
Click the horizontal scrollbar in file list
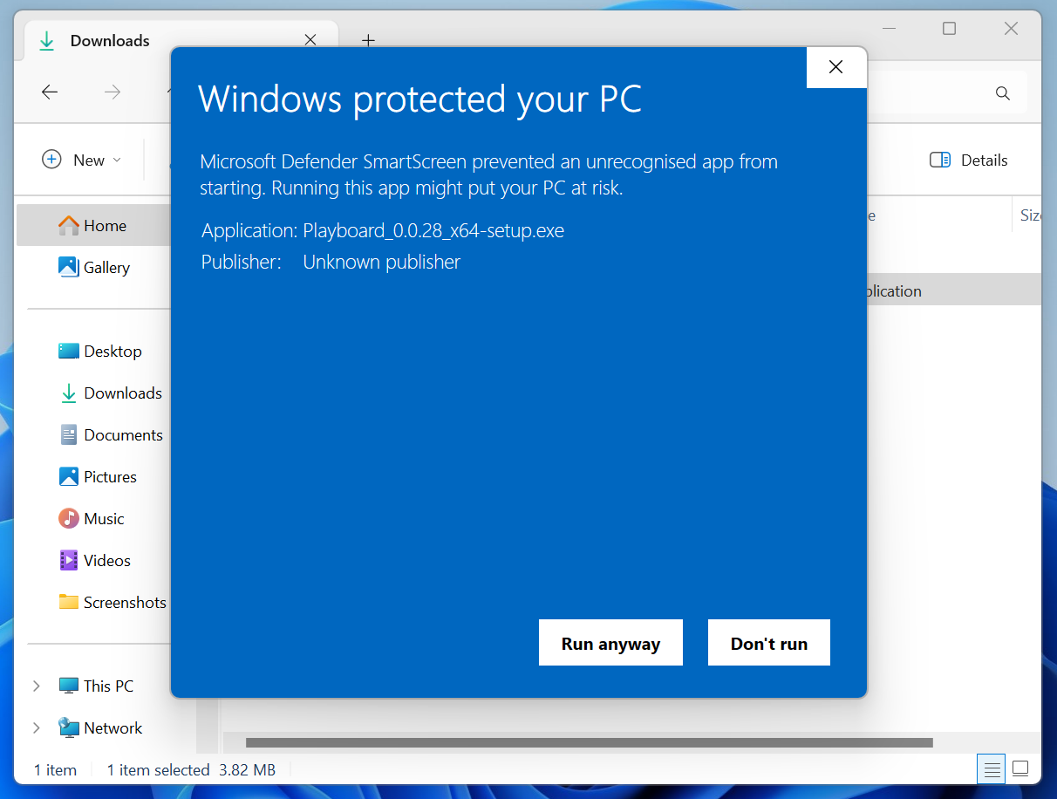pos(590,743)
